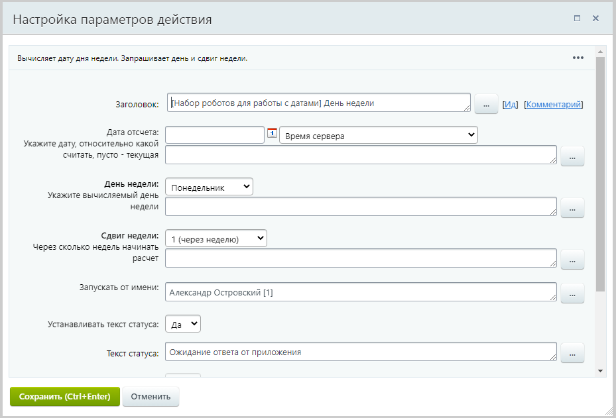Click '...' button for День недели text area

coord(572,207)
